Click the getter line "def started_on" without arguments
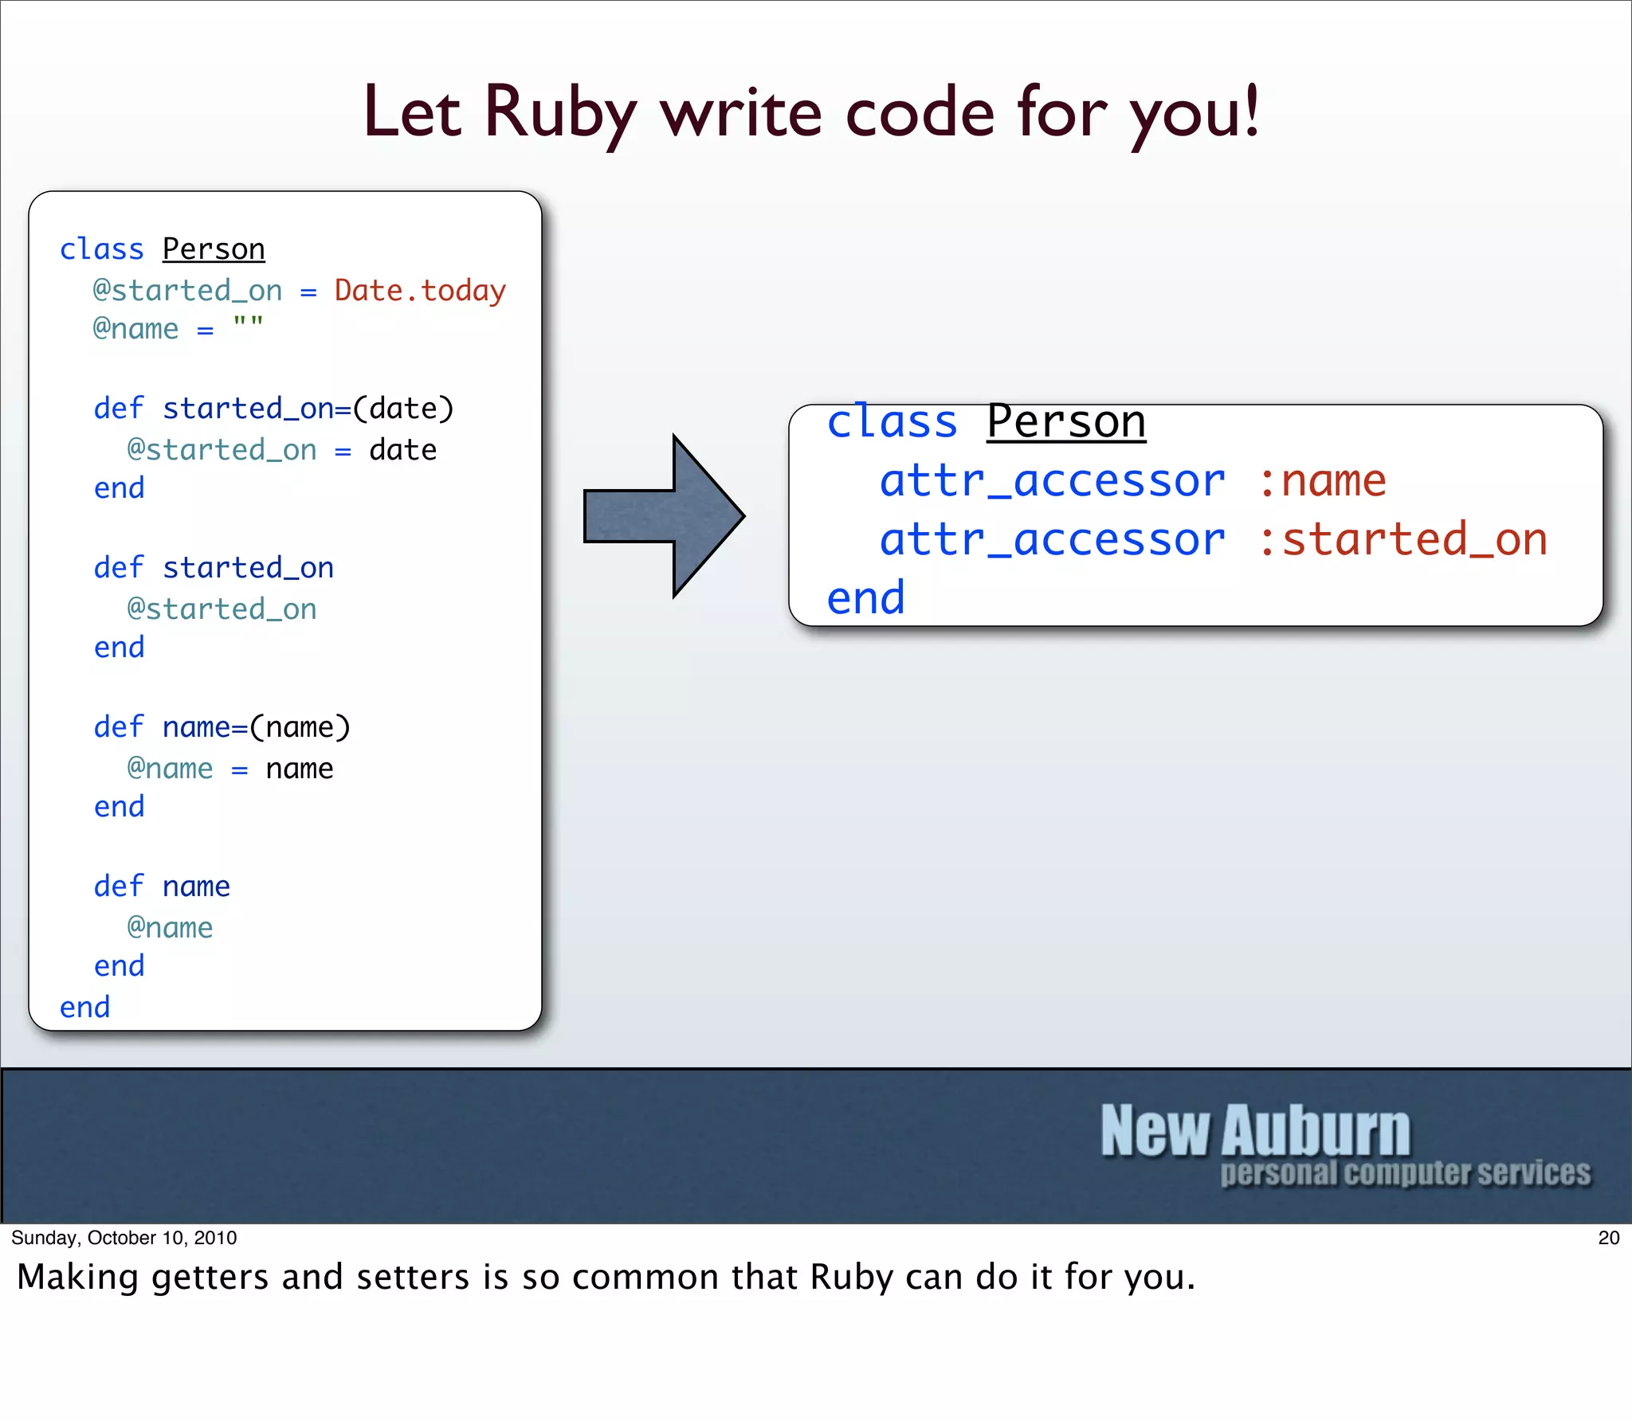The height and width of the screenshot is (1421, 1632). (214, 568)
